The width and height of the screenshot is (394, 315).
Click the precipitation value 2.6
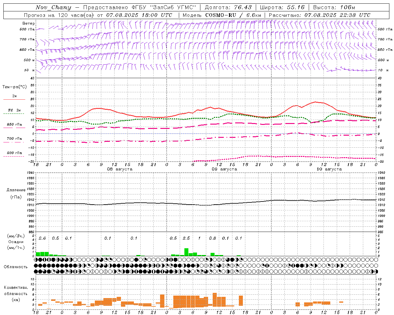(x=42, y=238)
